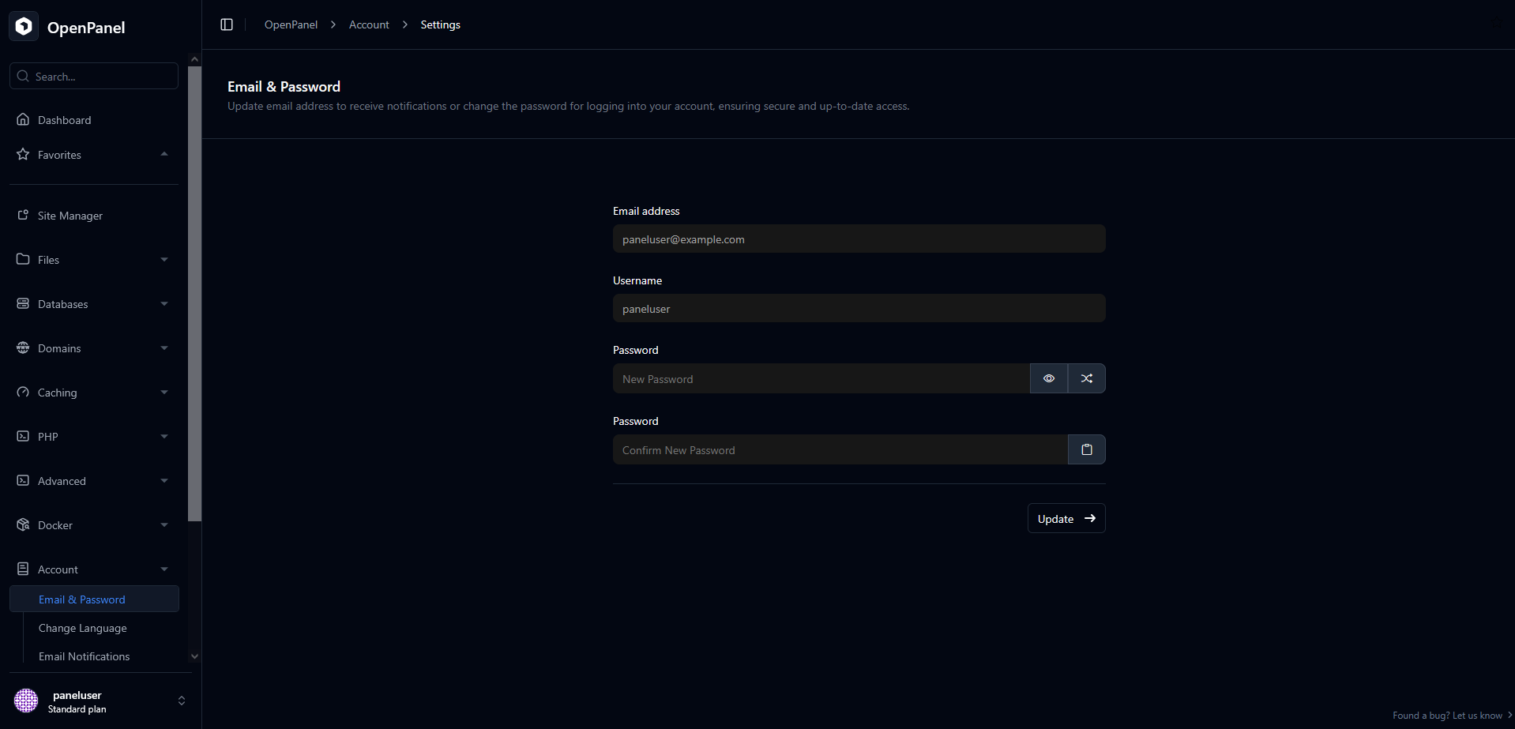Open Email Notifications submenu item
The image size is (1515, 729).
(85, 656)
